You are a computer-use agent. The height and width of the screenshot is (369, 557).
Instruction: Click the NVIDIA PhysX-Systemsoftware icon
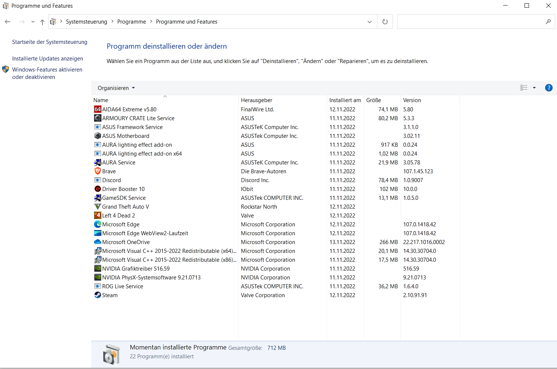coord(98,277)
